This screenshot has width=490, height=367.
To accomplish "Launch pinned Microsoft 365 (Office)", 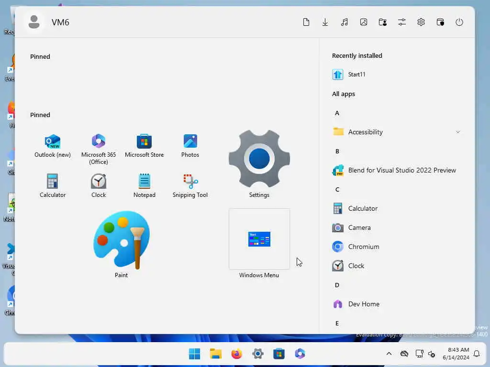I will pyautogui.click(x=99, y=149).
